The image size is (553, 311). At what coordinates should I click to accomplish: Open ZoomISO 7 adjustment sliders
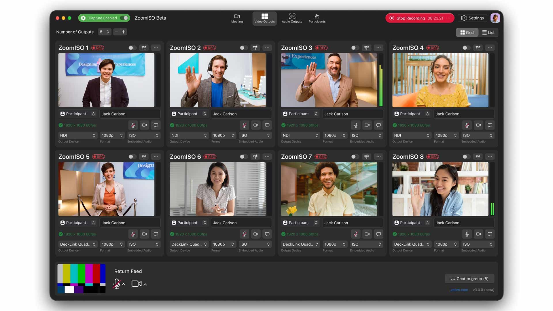tap(367, 157)
